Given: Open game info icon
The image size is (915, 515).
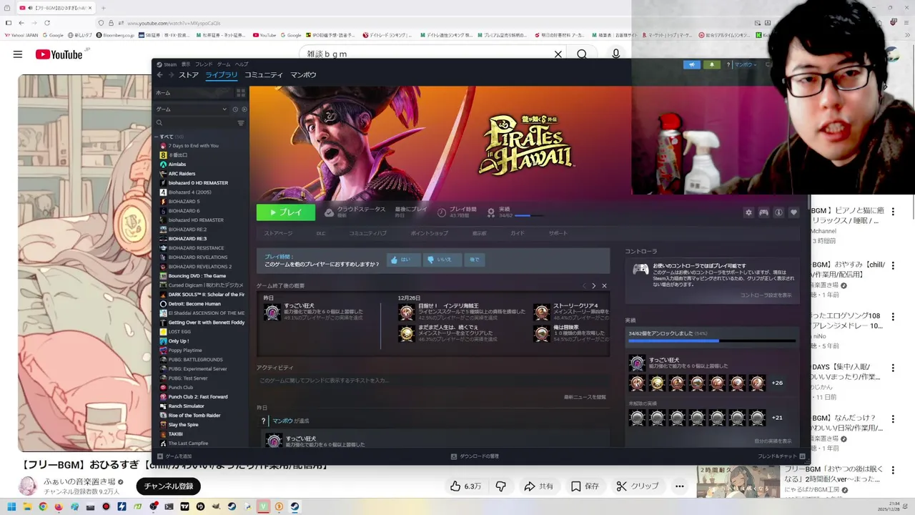Looking at the screenshot, I should point(778,212).
